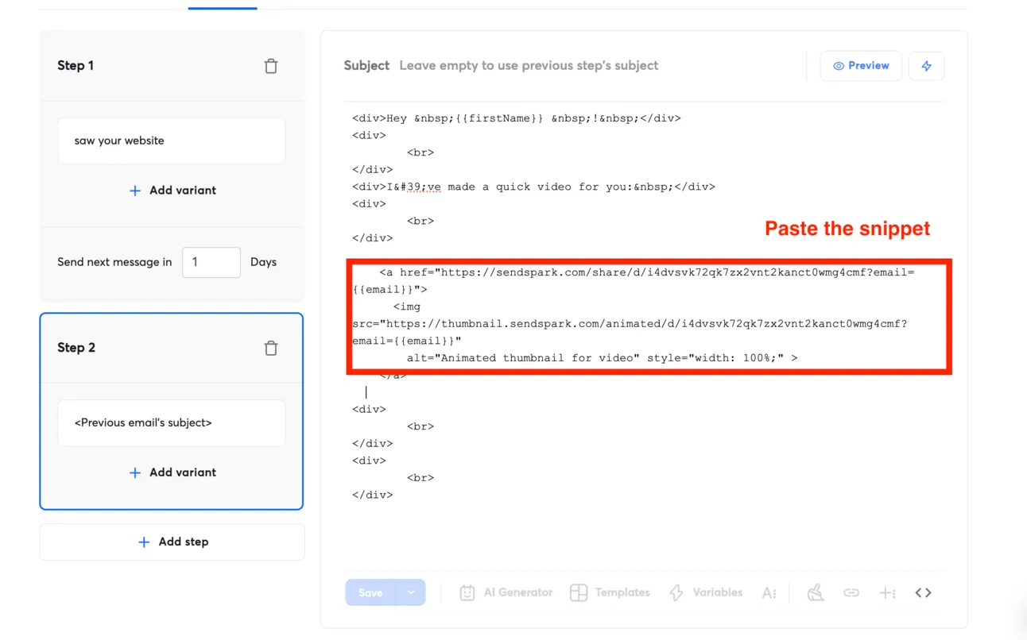The height and width of the screenshot is (640, 1027).
Task: Click the Save button
Action: click(370, 592)
